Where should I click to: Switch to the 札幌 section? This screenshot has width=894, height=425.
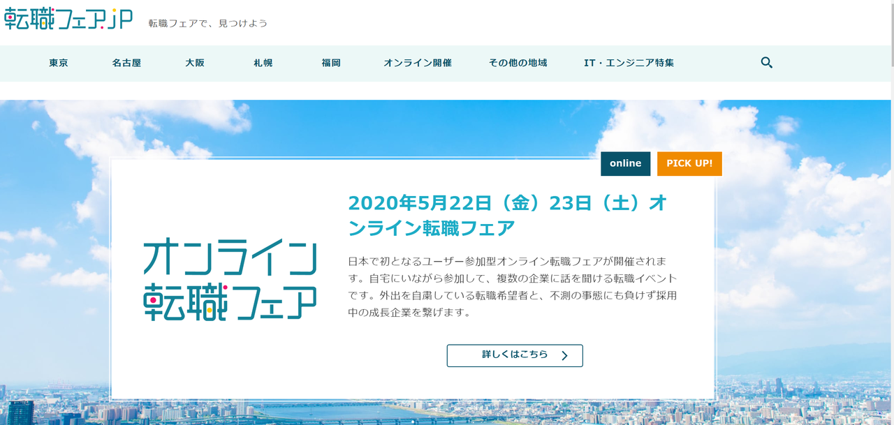[x=262, y=62]
